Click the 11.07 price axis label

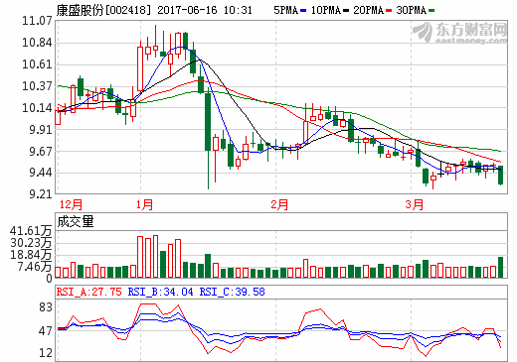(x=37, y=21)
